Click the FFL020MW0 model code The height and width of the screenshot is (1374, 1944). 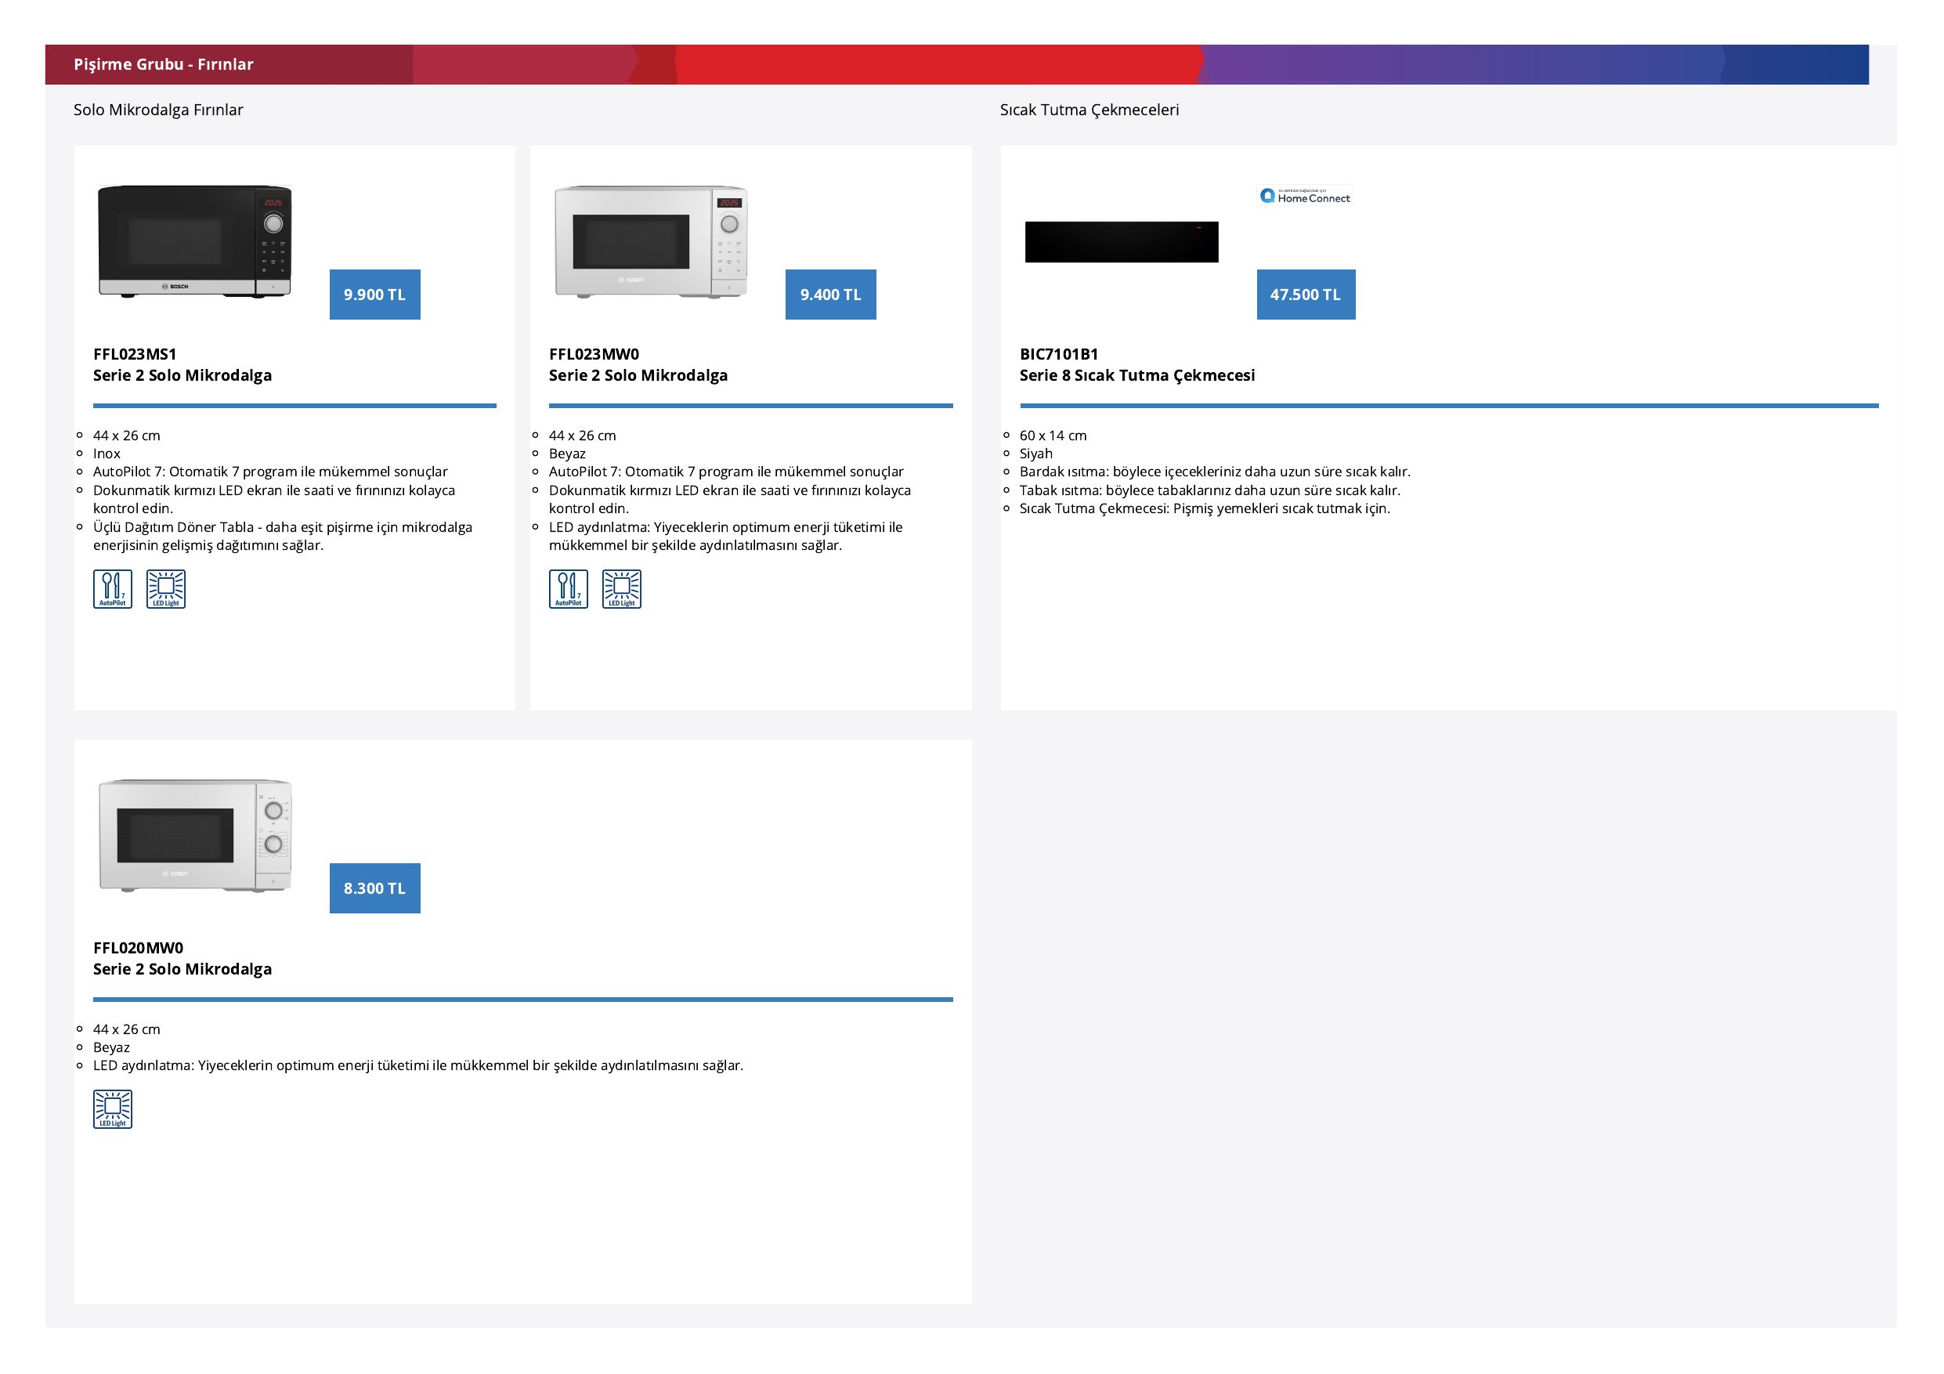pyautogui.click(x=138, y=947)
